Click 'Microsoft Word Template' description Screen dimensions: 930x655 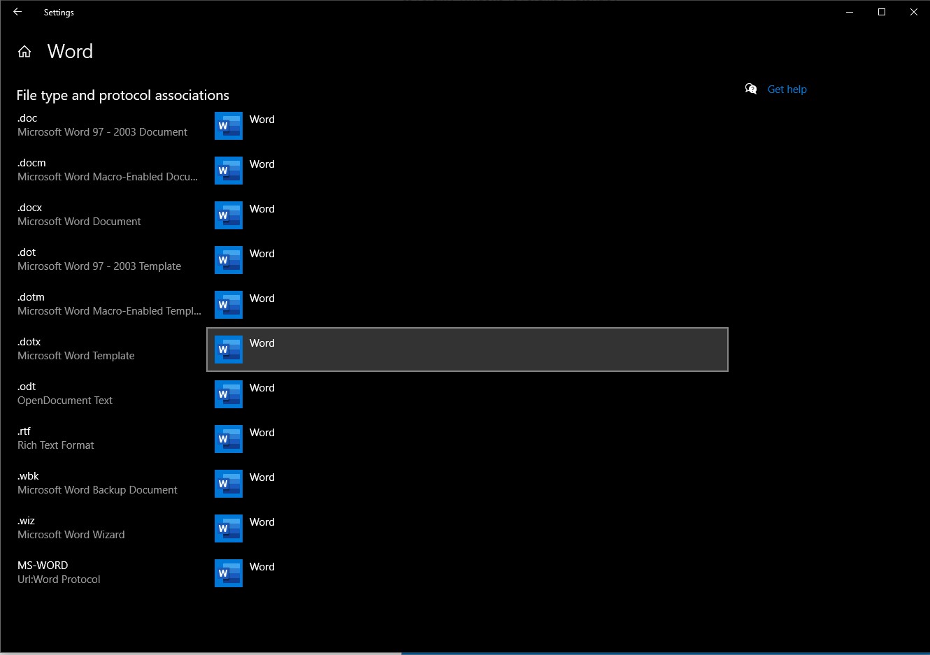pos(76,356)
